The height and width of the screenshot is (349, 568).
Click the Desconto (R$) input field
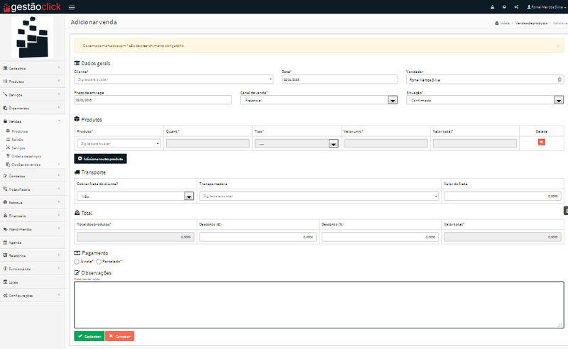[x=258, y=237]
